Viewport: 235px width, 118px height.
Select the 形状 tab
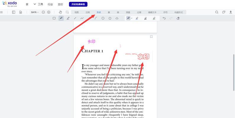click(x=99, y=12)
